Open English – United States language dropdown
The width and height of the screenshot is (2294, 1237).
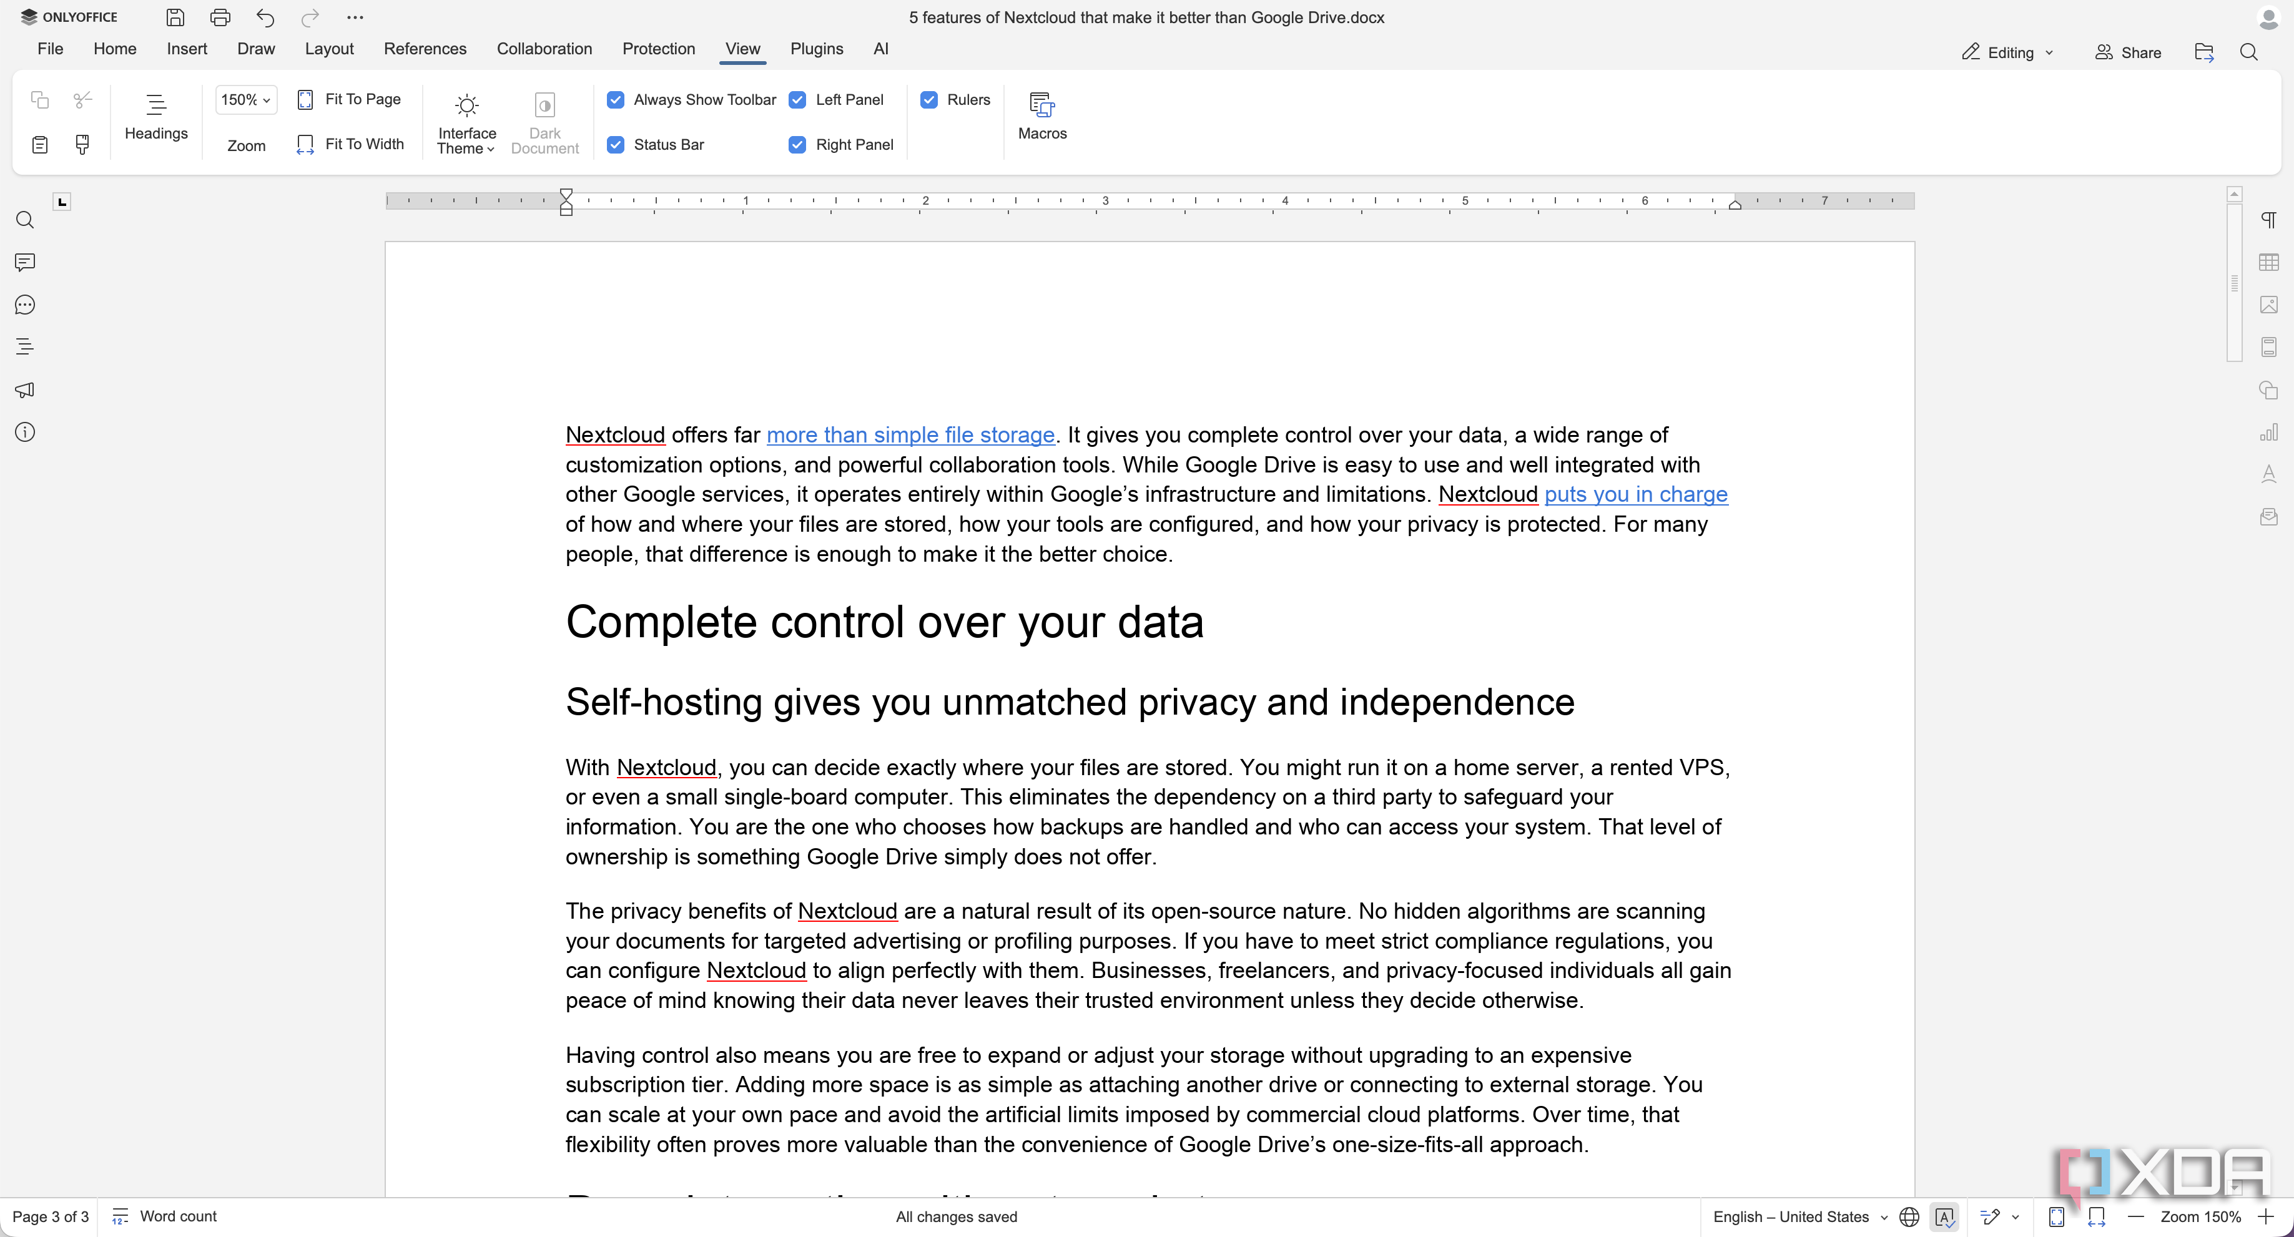coord(1799,1216)
